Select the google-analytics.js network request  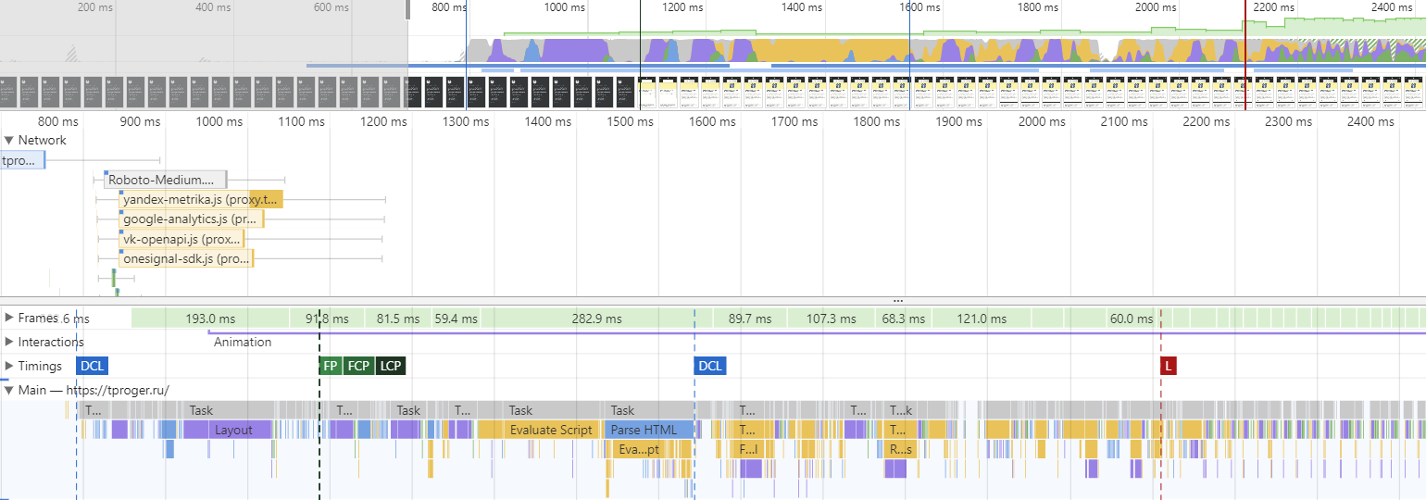click(x=192, y=219)
